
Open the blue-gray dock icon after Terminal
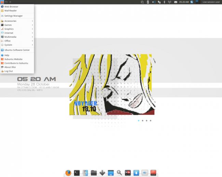[x=85, y=173]
